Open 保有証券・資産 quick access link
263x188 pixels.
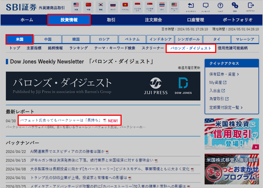click(x=222, y=74)
